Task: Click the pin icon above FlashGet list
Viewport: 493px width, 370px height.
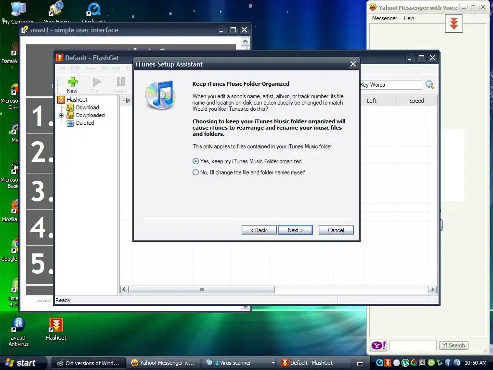Action: 127,101
